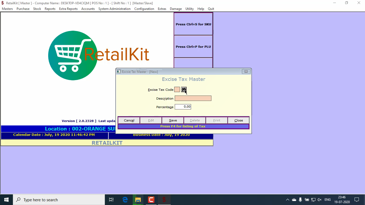This screenshot has height=205, width=365.
Task: Click the RETAILKIT yellow footer label
Action: (107, 143)
